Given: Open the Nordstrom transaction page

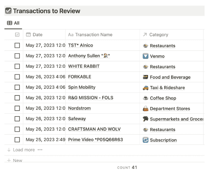Looking at the screenshot, I should 79,108.
